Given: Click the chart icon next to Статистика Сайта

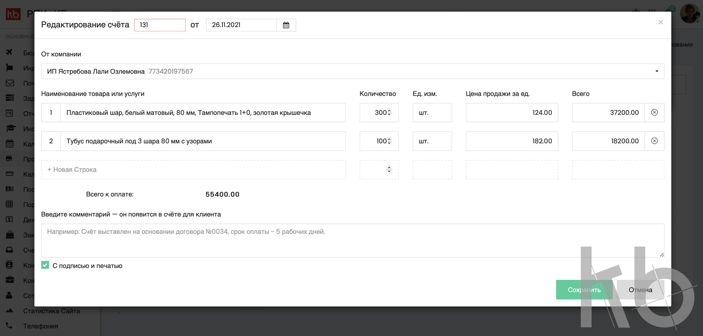Looking at the screenshot, I should pyautogui.click(x=9, y=311).
